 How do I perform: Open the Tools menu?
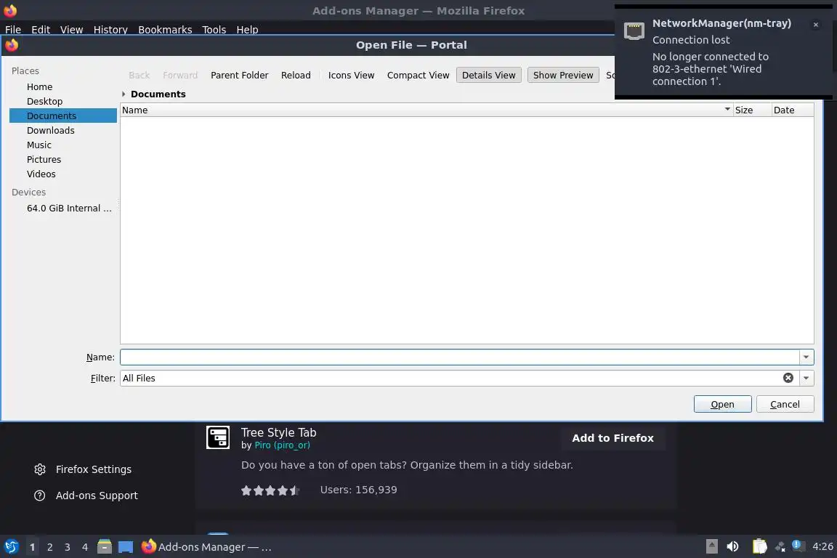coord(214,29)
